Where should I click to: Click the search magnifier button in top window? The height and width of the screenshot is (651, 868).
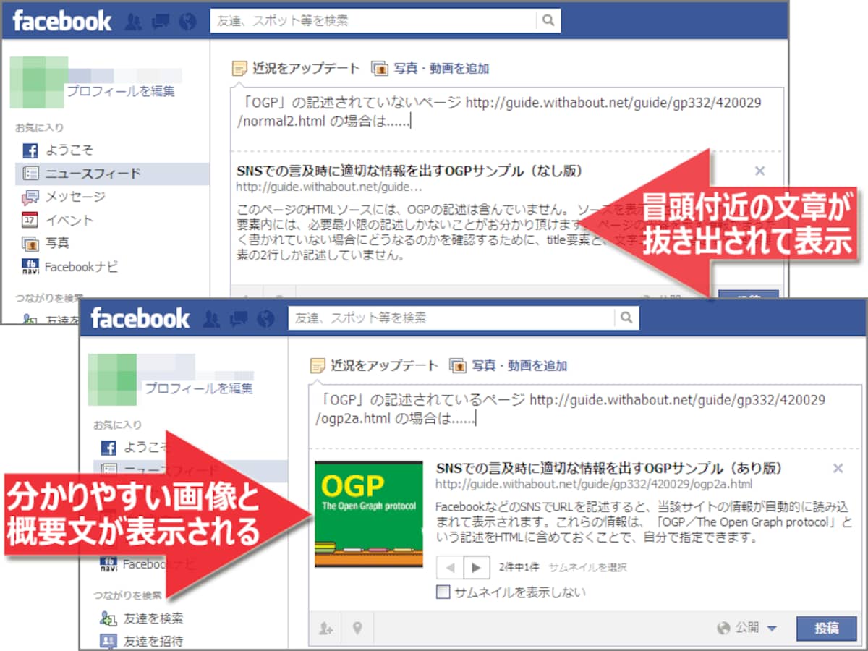tap(550, 21)
